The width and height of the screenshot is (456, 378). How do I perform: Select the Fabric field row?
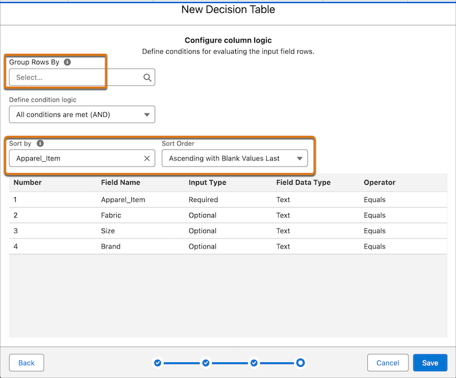click(111, 215)
